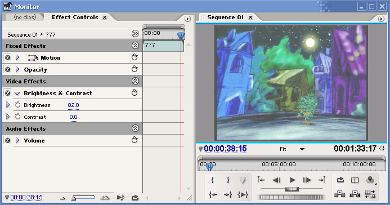Click the Extract button
390x205 pixels.
(355, 194)
